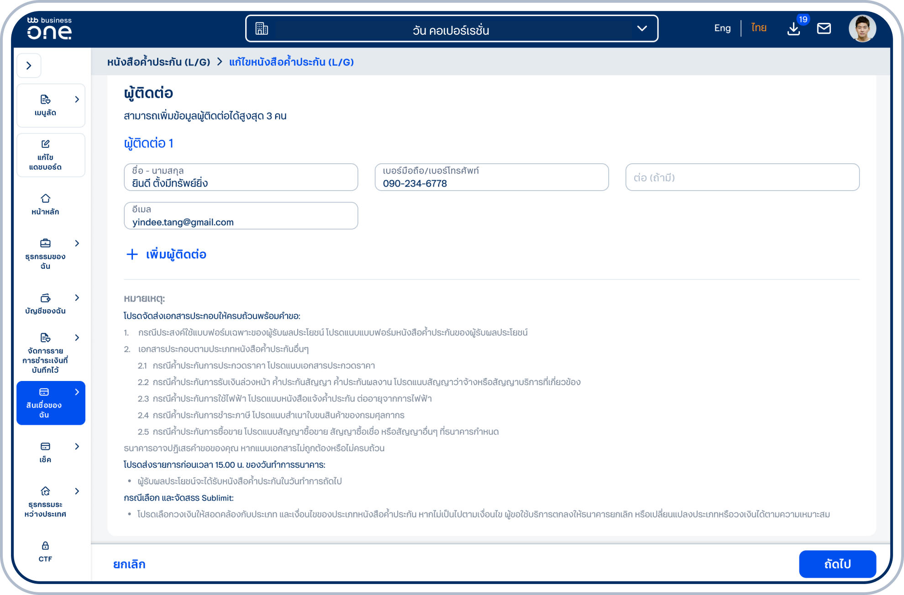Expand the sidebar with the top chevron

[29, 66]
